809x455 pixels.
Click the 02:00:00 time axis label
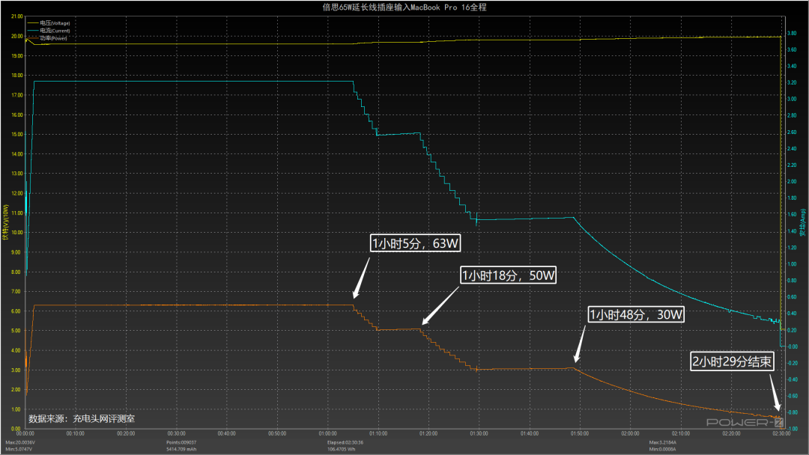coord(630,433)
